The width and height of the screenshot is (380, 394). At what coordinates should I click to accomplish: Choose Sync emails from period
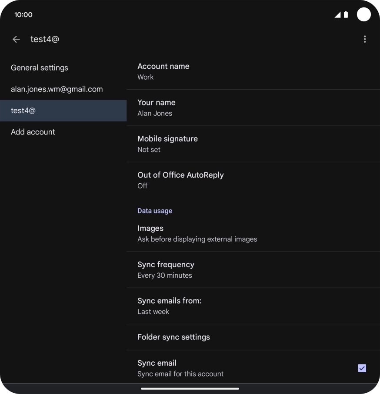(253, 306)
